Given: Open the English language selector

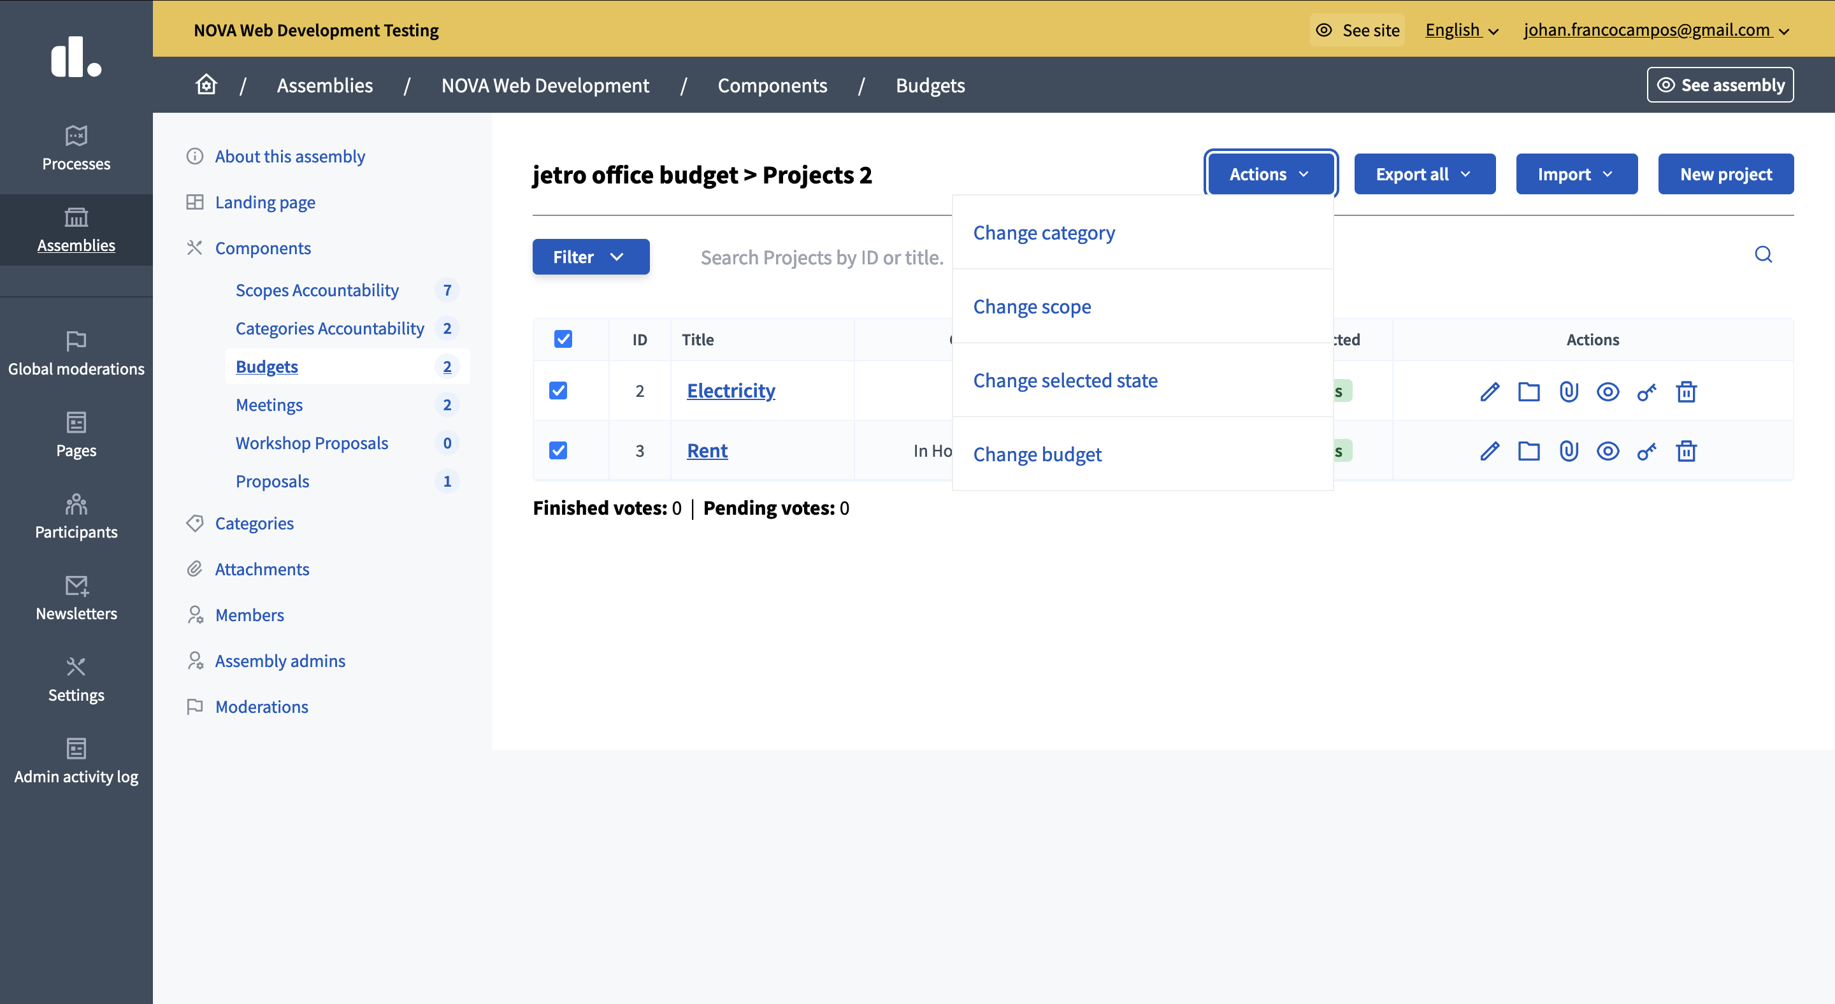Looking at the screenshot, I should pyautogui.click(x=1461, y=30).
